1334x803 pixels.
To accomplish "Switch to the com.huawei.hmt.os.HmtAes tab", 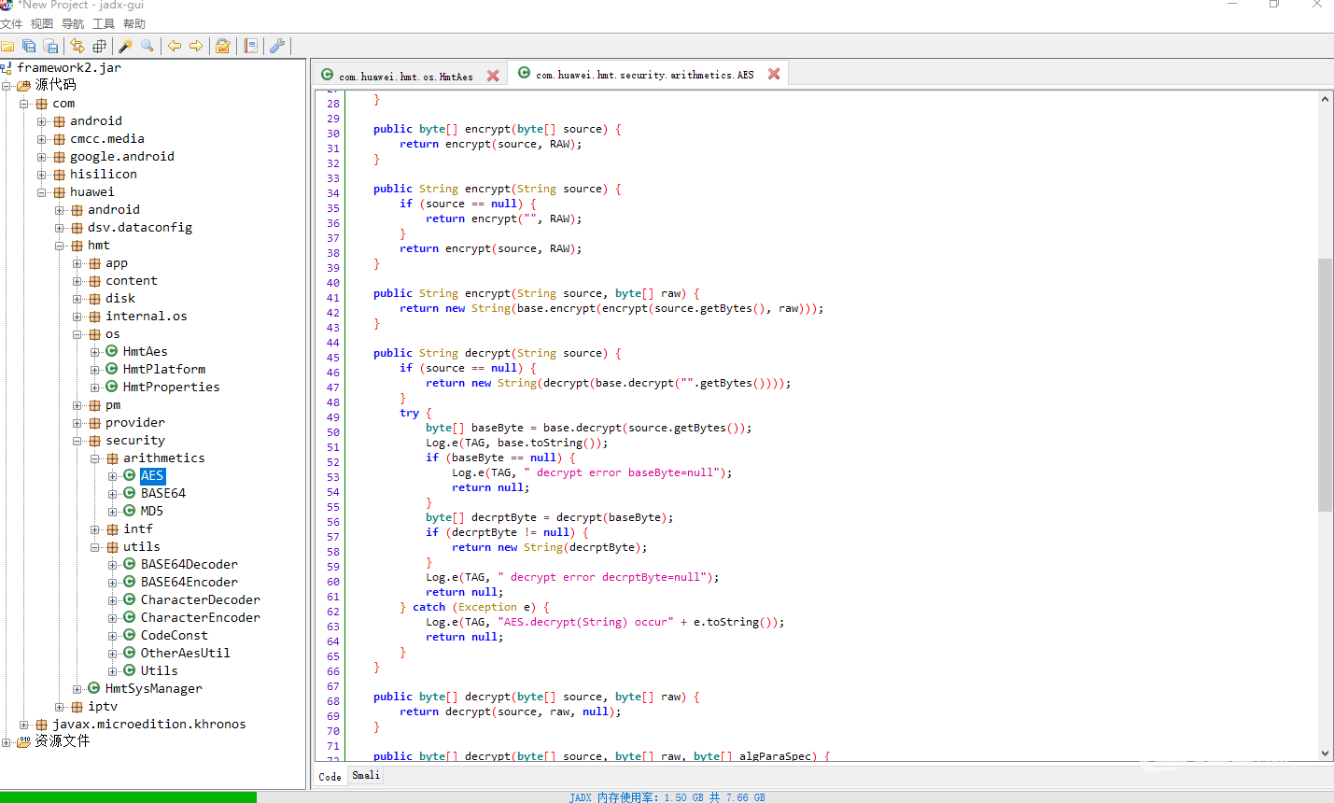I will coord(405,77).
